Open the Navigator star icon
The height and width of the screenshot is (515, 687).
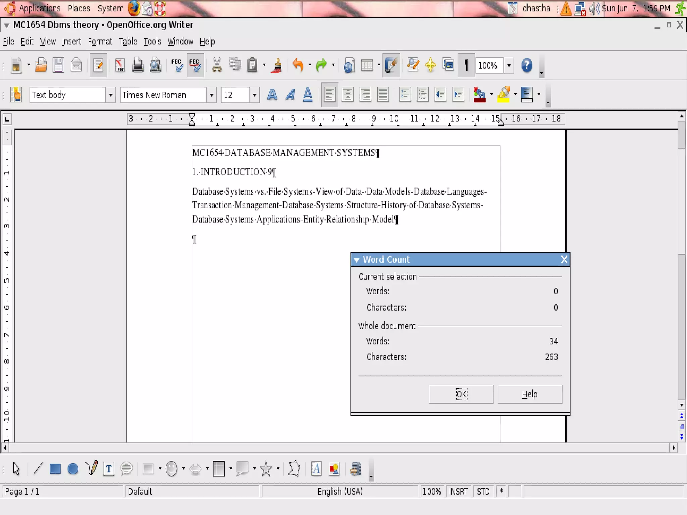pyautogui.click(x=430, y=65)
